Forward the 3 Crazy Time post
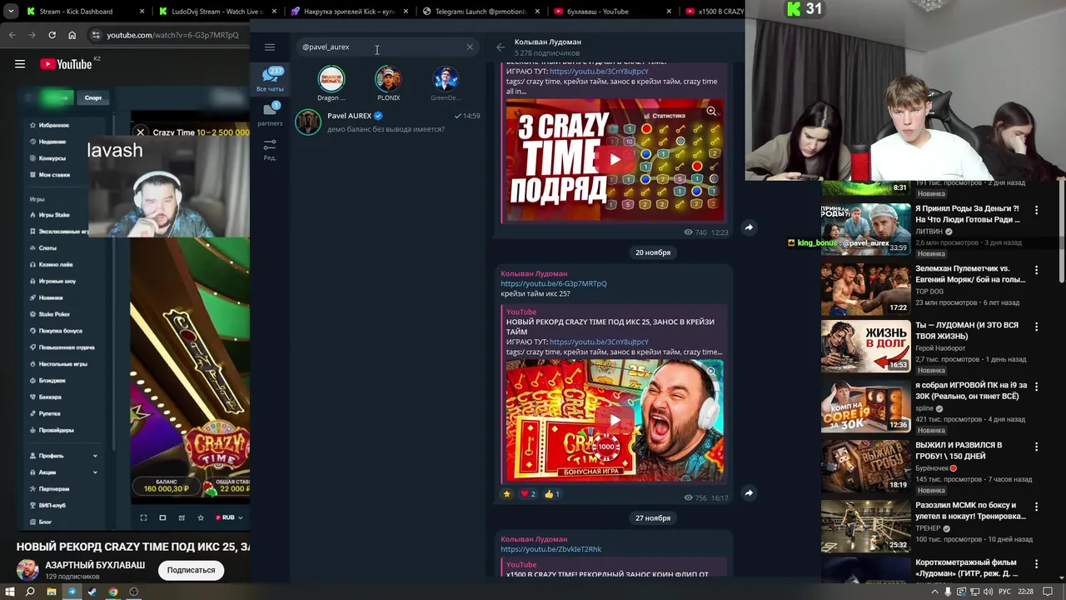This screenshot has width=1066, height=600. (749, 227)
